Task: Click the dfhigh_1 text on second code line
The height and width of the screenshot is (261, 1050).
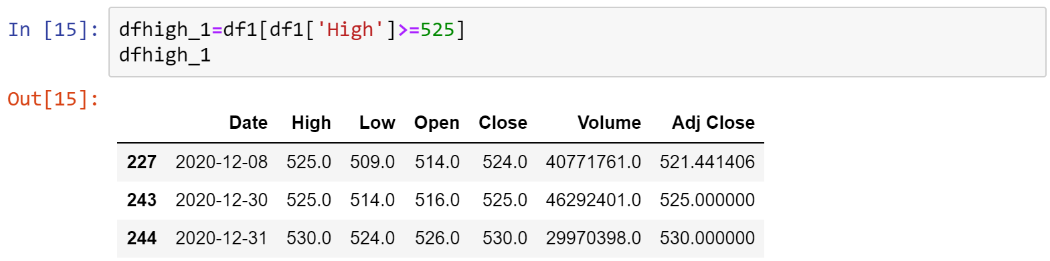Action: coord(165,55)
